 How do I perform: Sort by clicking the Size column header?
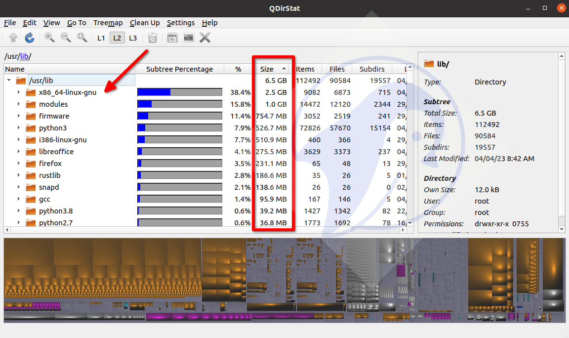[266, 69]
